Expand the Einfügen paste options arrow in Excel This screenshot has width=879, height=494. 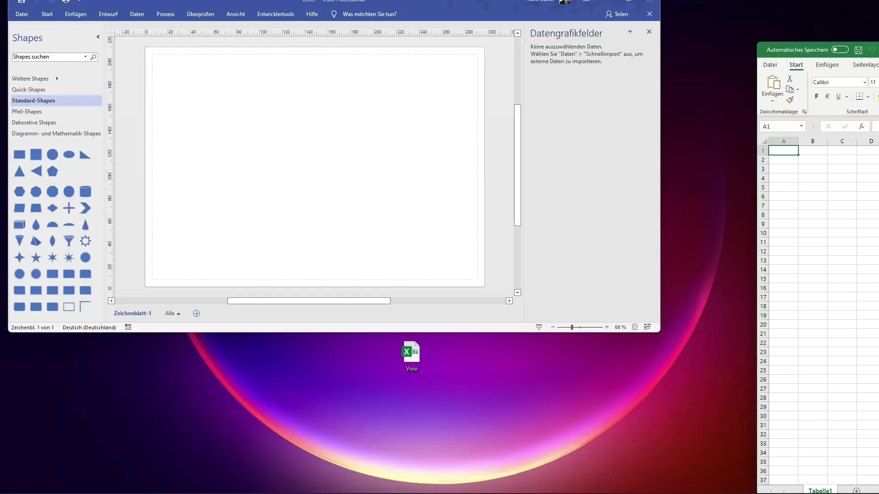pyautogui.click(x=772, y=101)
